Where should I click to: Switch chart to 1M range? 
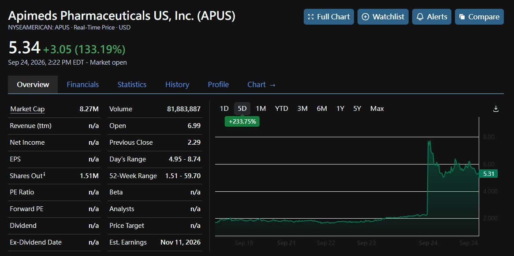(x=261, y=109)
